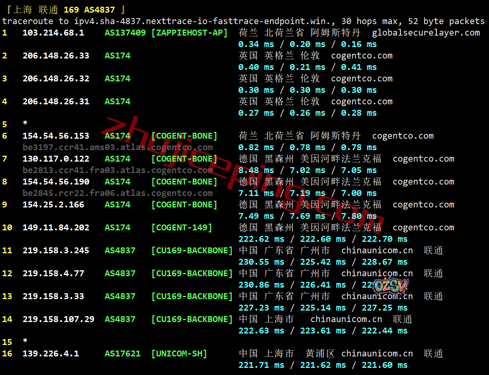Select IP address 219.158.3.245
Screen dimensions: 489x375
[56, 251]
